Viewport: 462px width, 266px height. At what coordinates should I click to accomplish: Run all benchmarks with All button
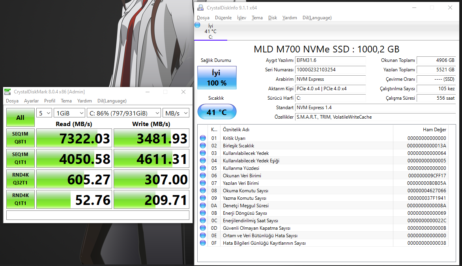[21, 117]
